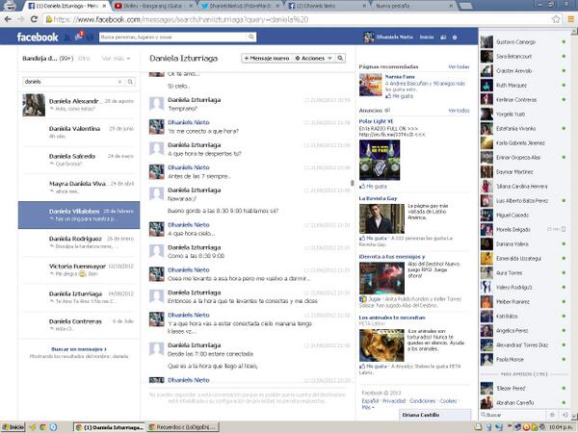Click the taskbar clock showing 10:04 p.m.
Viewport: 578px width, 433px height.
(x=561, y=427)
